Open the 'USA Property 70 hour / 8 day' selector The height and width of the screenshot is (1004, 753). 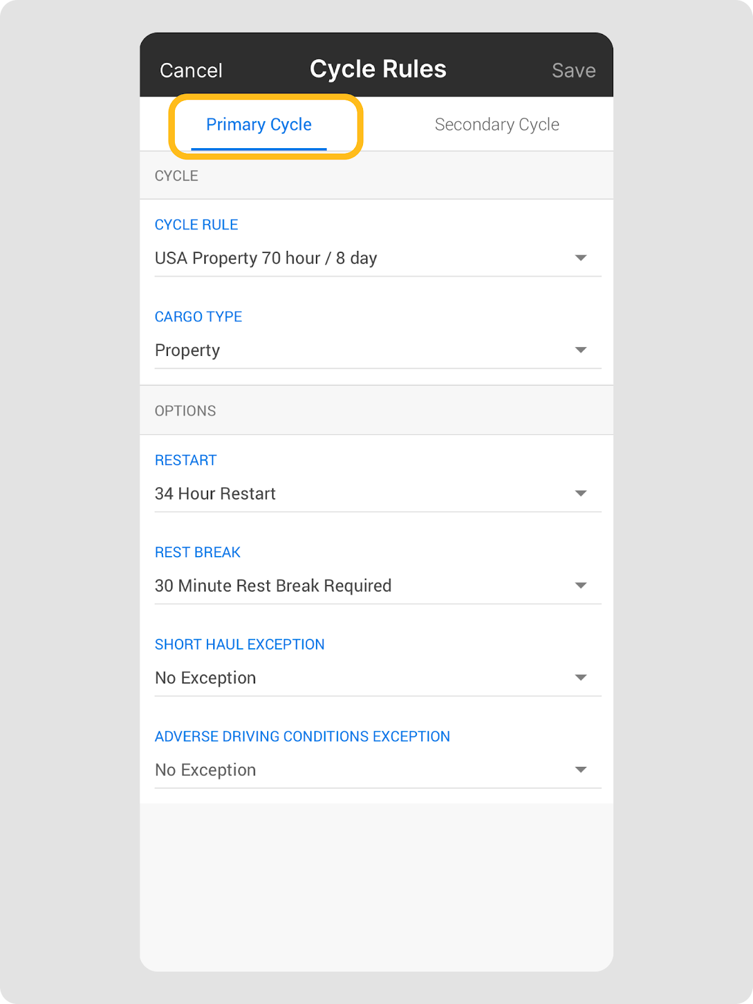[x=266, y=258]
